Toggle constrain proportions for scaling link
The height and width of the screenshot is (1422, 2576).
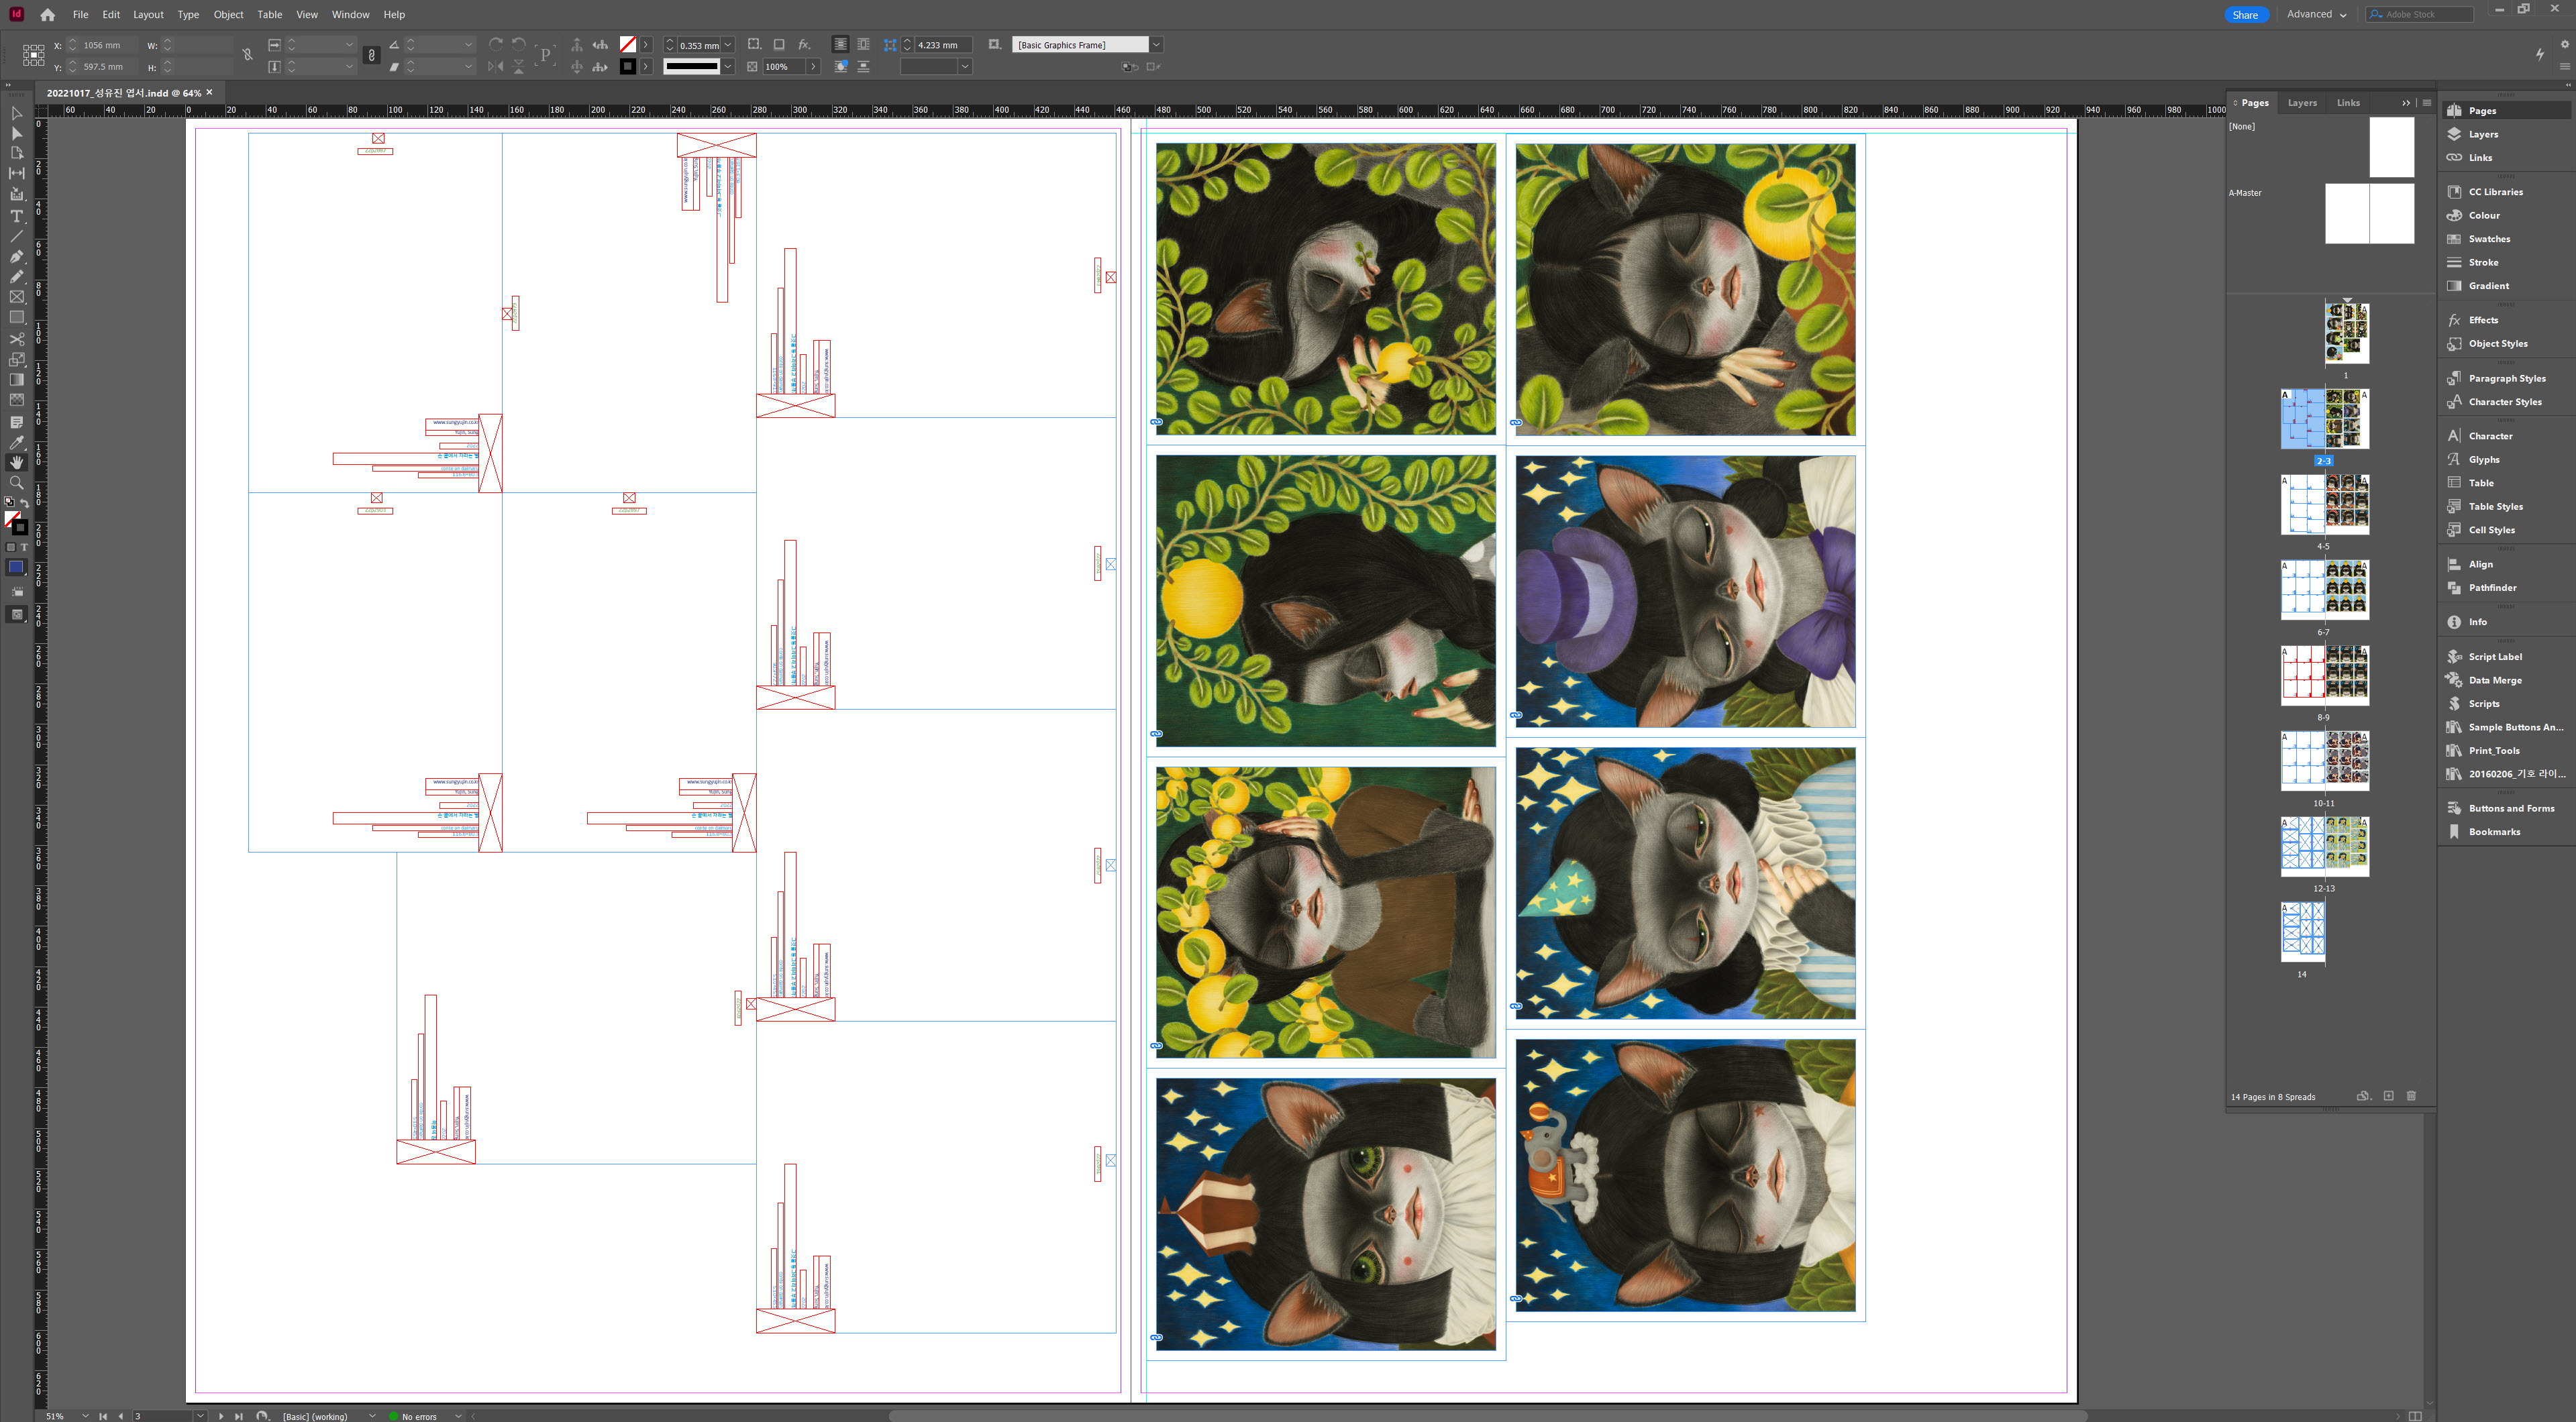click(x=371, y=55)
